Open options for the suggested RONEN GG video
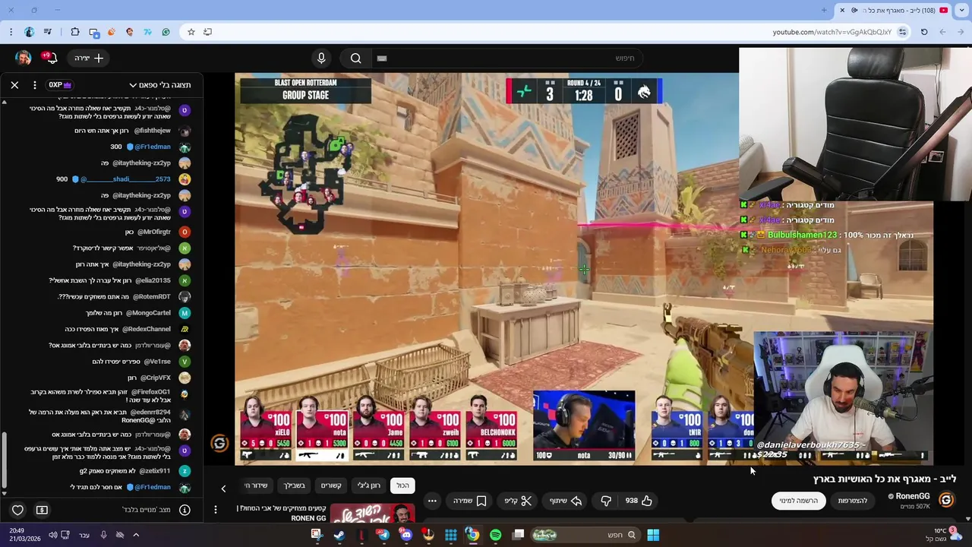The height and width of the screenshot is (547, 972). 216,510
